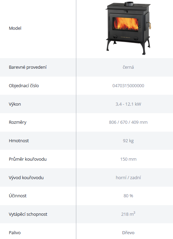Click the Účinnost row label
Viewport: 173px width, 239px height.
pyautogui.click(x=18, y=196)
